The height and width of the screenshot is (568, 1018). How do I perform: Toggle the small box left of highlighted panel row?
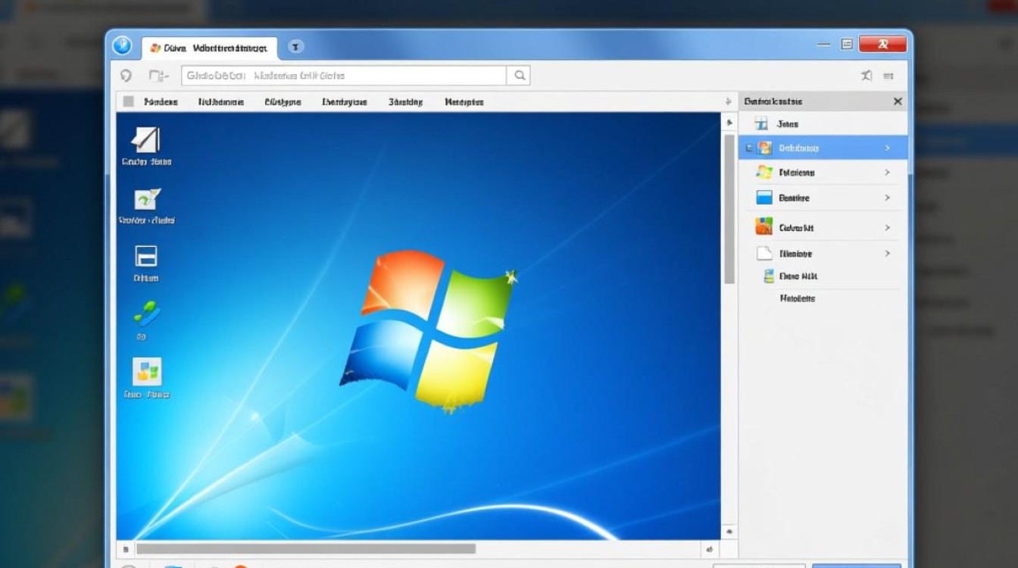[749, 148]
